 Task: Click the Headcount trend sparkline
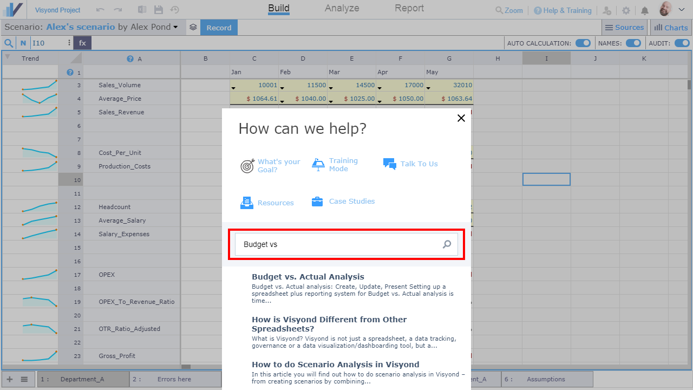point(39,207)
